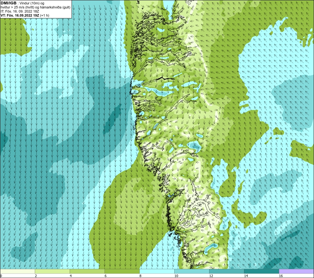Click the 'VT: Fös. 16.09.2022 19Z' line
314x278 pixels.
(20, 15)
